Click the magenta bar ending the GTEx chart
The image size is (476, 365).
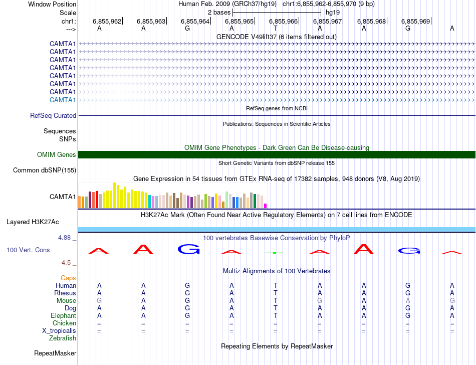pyautogui.click(x=266, y=205)
